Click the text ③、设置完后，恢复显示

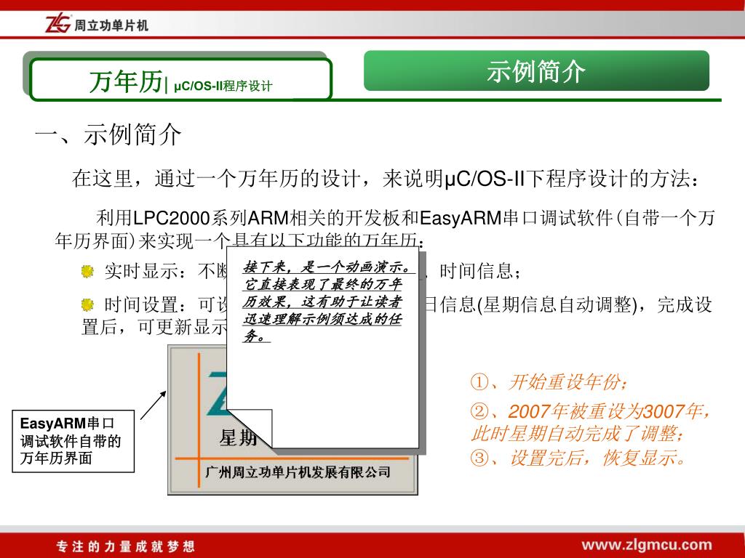(x=578, y=458)
